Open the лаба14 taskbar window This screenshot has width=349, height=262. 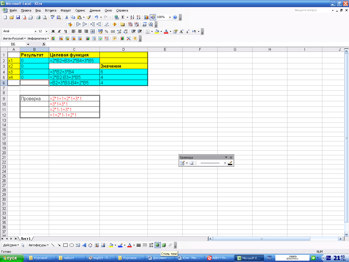[x=71, y=258]
